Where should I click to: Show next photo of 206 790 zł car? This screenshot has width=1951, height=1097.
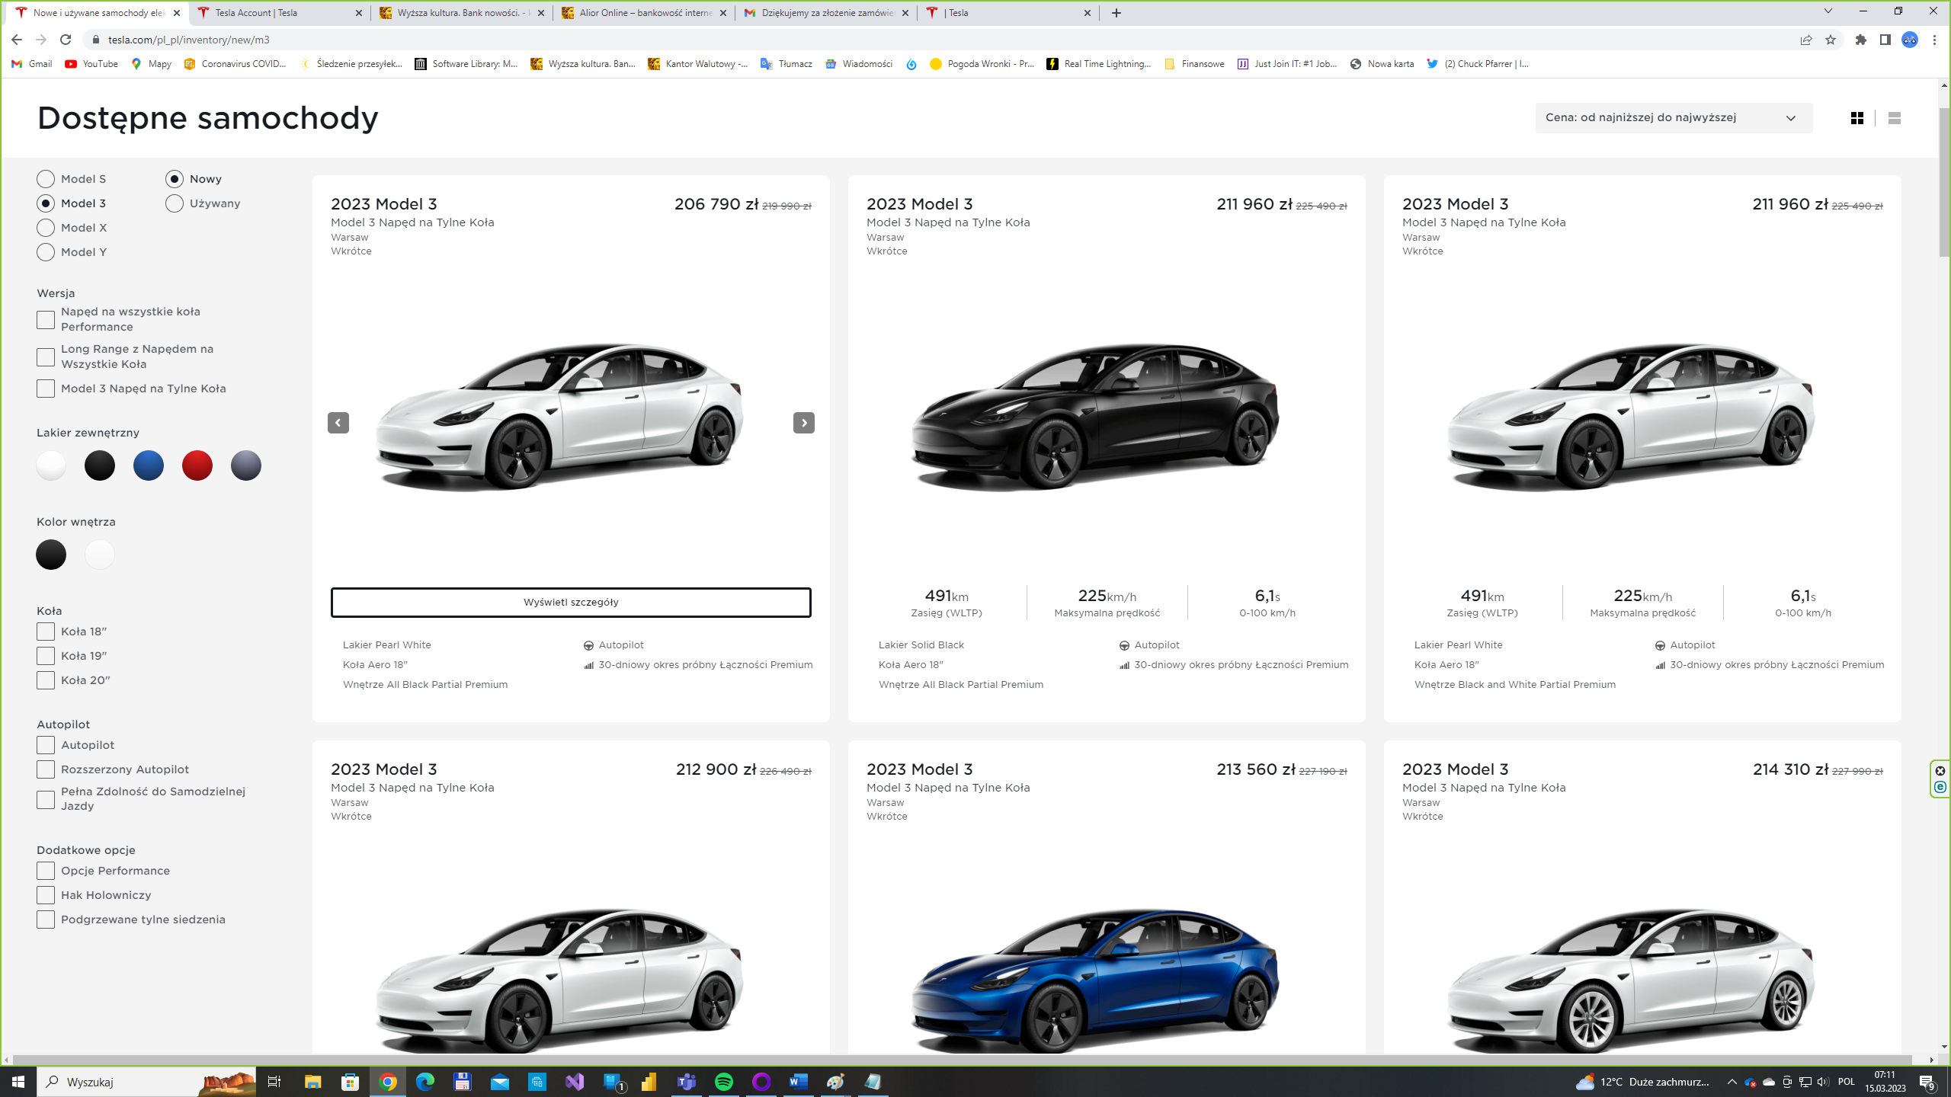tap(803, 423)
